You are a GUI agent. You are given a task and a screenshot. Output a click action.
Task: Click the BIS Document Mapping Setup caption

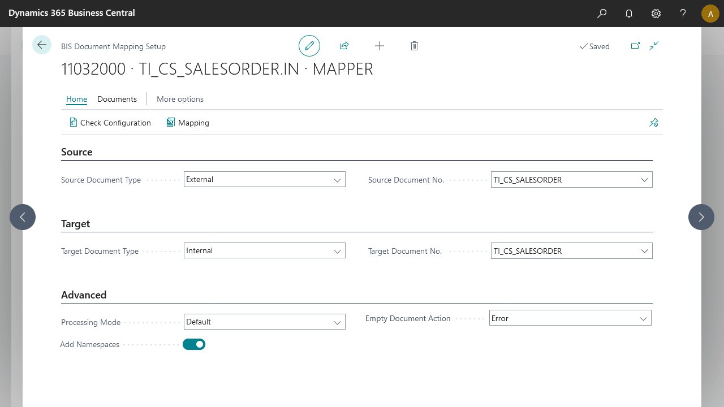[113, 46]
